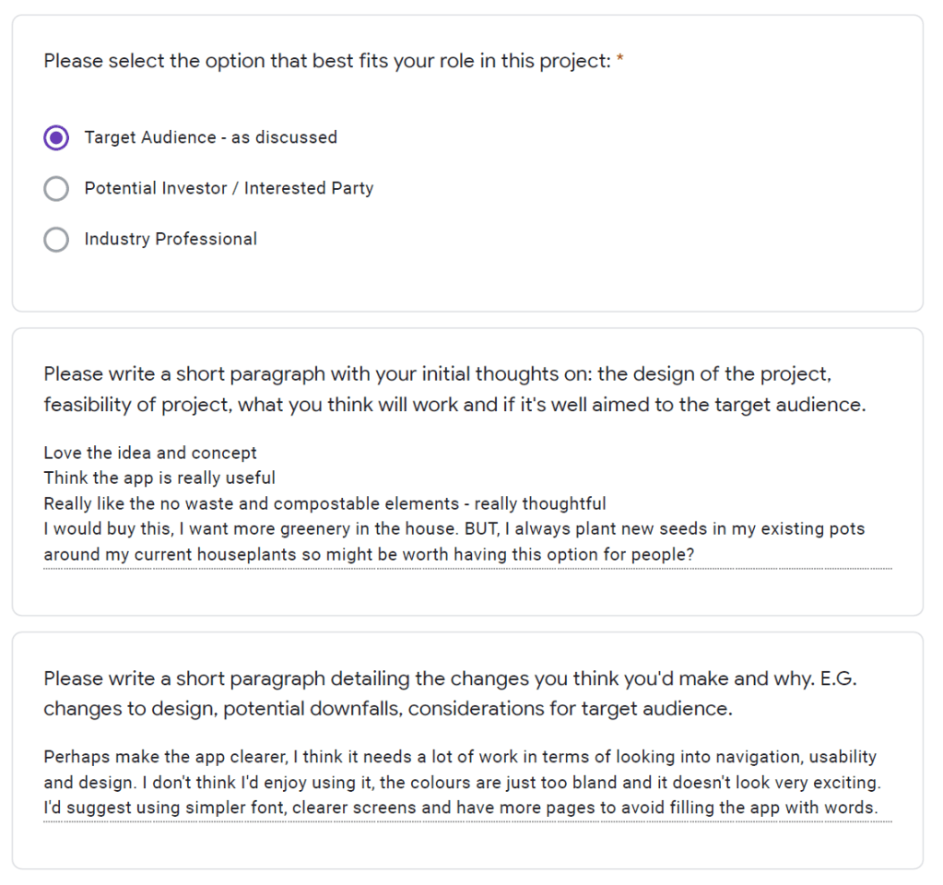Click the "Industry Professional" label text
943x885 pixels.
171,240
